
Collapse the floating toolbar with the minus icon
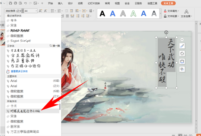coord(182,40)
